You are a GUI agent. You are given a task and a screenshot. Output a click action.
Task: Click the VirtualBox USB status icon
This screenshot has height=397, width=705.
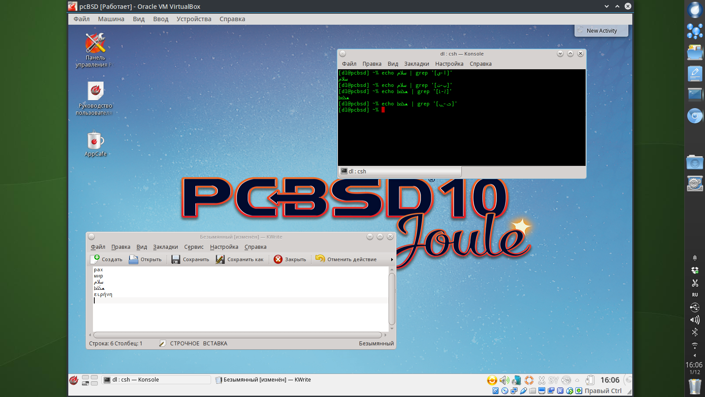523,391
